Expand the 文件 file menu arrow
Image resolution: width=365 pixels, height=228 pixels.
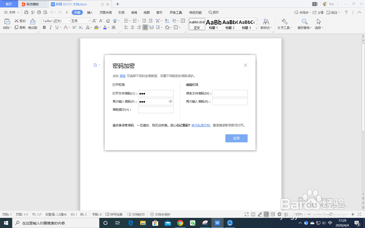click(x=18, y=12)
